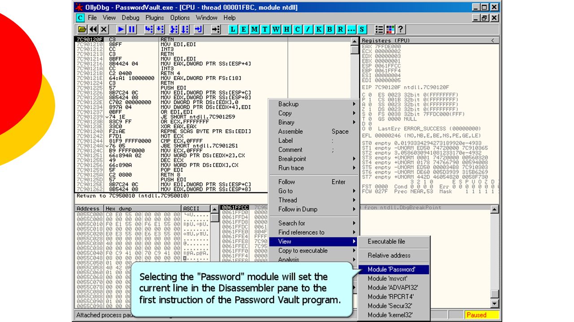574x322 pixels.
Task: Choose Assemble in the context menu
Action: pos(313,131)
